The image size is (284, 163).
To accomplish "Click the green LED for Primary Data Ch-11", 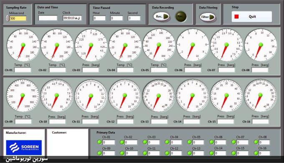I will [x=145, y=153].
